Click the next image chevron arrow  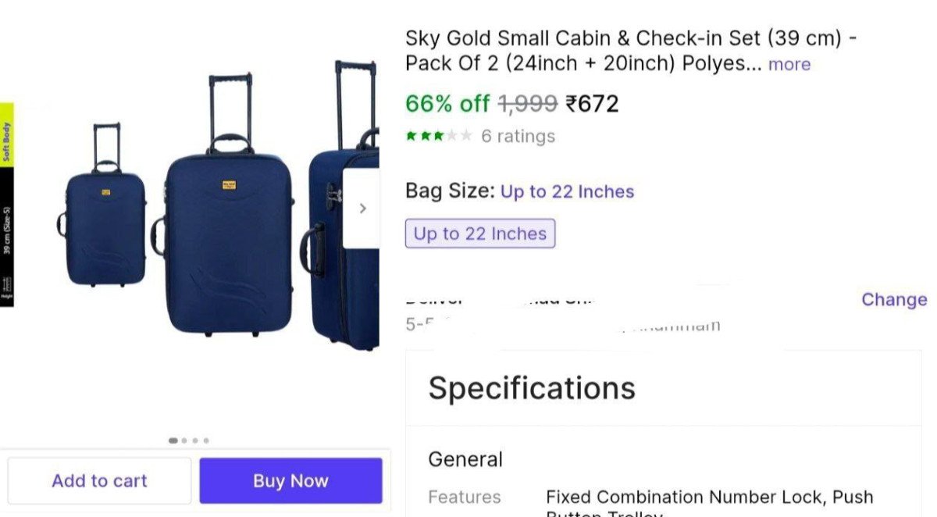tap(362, 209)
